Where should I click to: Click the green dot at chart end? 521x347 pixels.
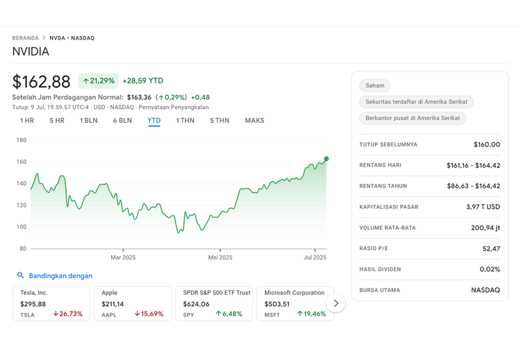point(326,159)
